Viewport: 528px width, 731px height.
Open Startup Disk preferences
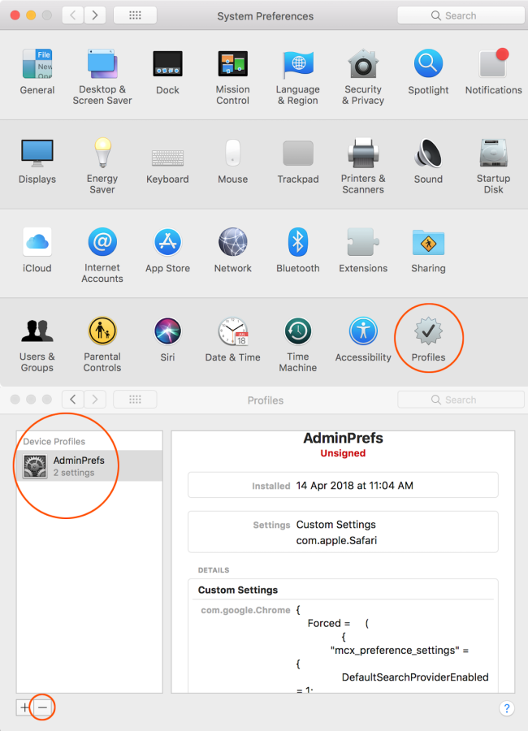(x=494, y=166)
